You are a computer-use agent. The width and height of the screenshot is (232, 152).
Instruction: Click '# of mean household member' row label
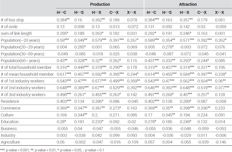(27, 74)
